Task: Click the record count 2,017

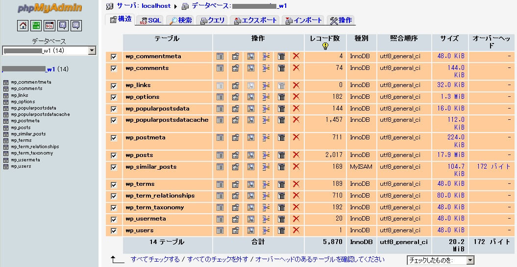Action: point(334,155)
